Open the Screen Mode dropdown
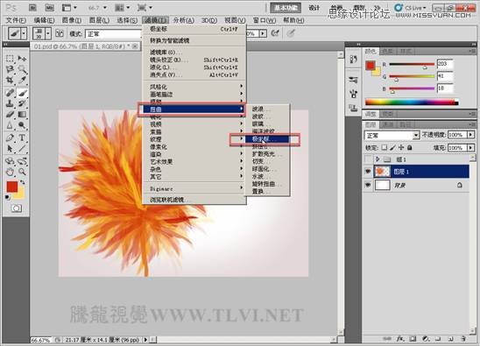 (x=145, y=8)
